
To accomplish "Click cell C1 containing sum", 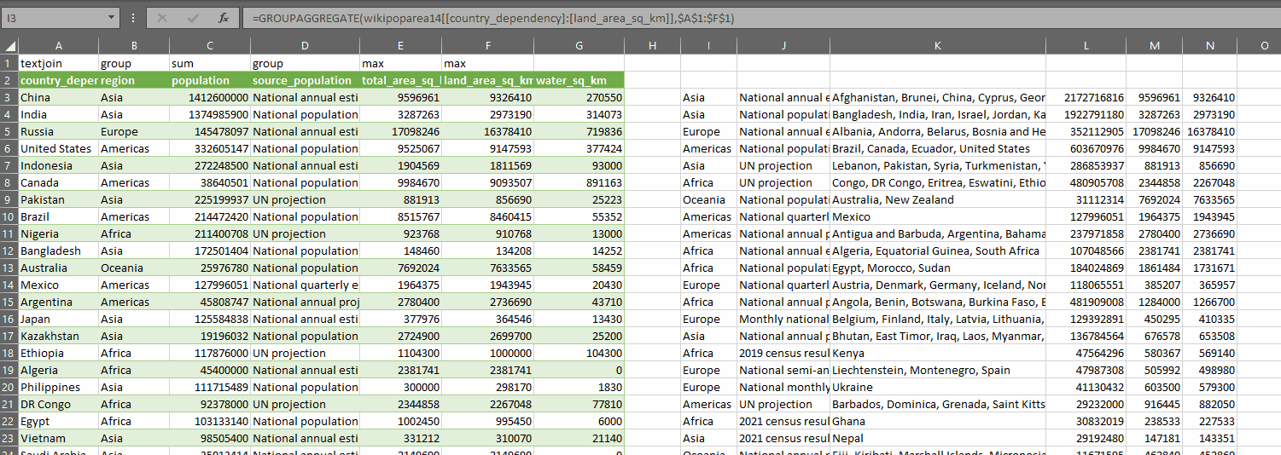I will click(x=209, y=63).
